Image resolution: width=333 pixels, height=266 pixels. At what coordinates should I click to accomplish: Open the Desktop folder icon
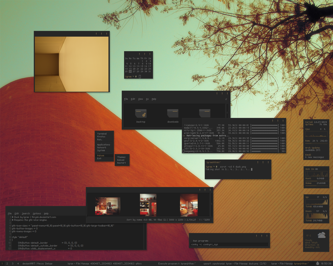click(141, 113)
